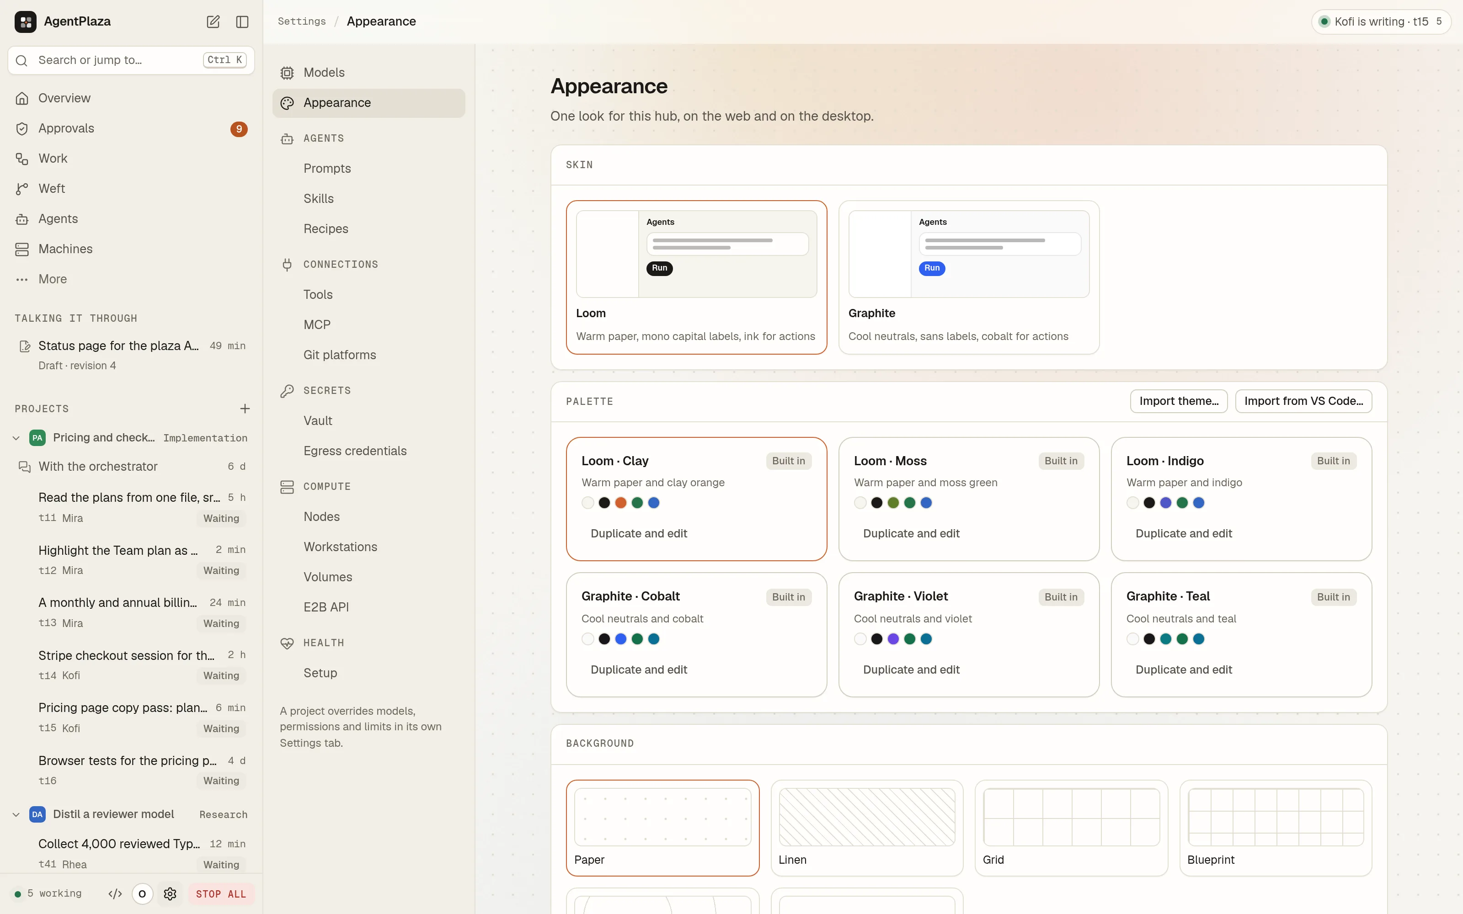1463x914 pixels.
Task: Choose the Loom · Moss palette
Action: click(x=968, y=499)
